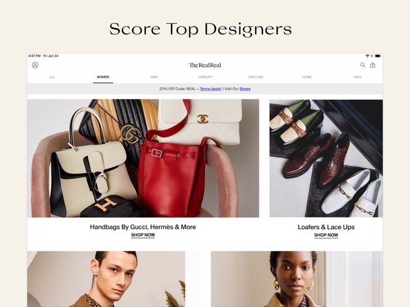Open the KIDS tab
The image size is (410, 307).
357,77
